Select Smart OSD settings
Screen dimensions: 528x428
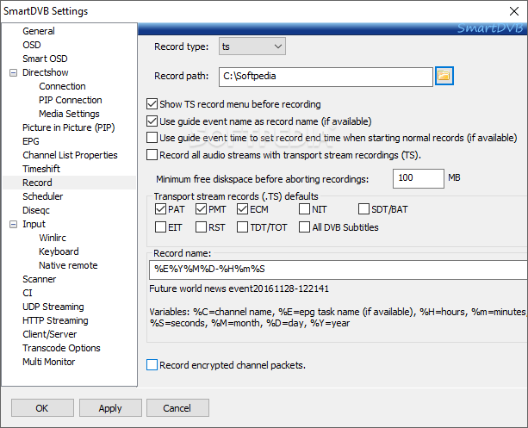click(x=45, y=59)
